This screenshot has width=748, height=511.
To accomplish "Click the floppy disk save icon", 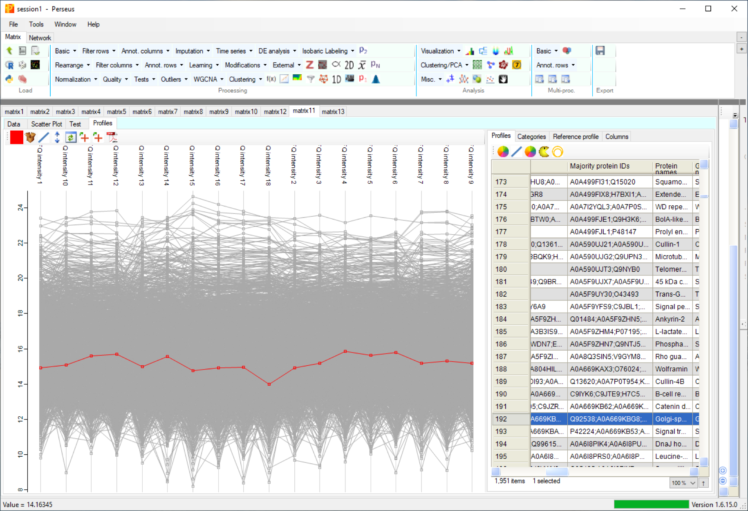I will [x=600, y=51].
